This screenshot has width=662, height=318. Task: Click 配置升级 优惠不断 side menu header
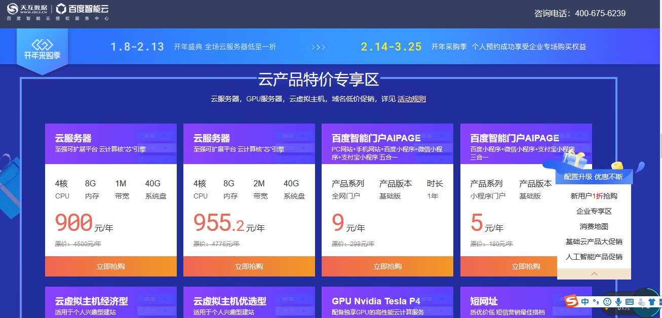(x=594, y=177)
